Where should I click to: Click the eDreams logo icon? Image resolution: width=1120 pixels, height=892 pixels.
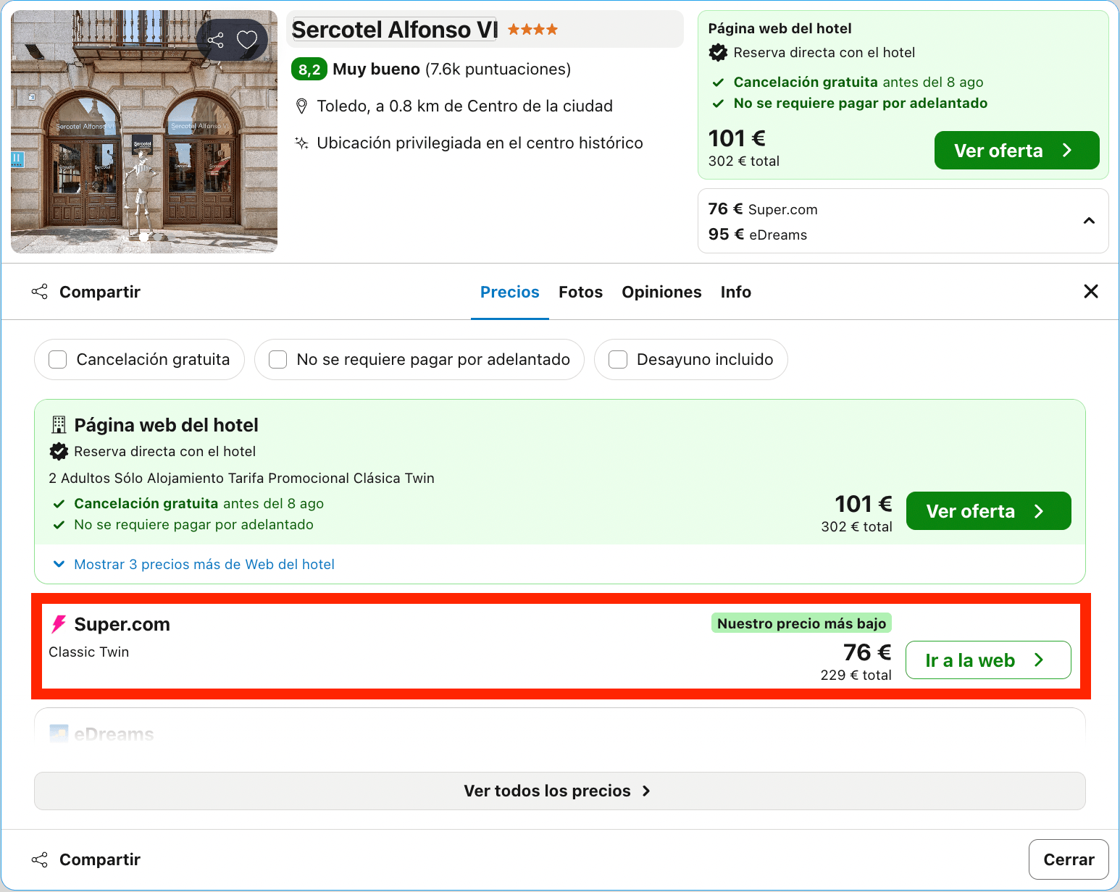(59, 733)
